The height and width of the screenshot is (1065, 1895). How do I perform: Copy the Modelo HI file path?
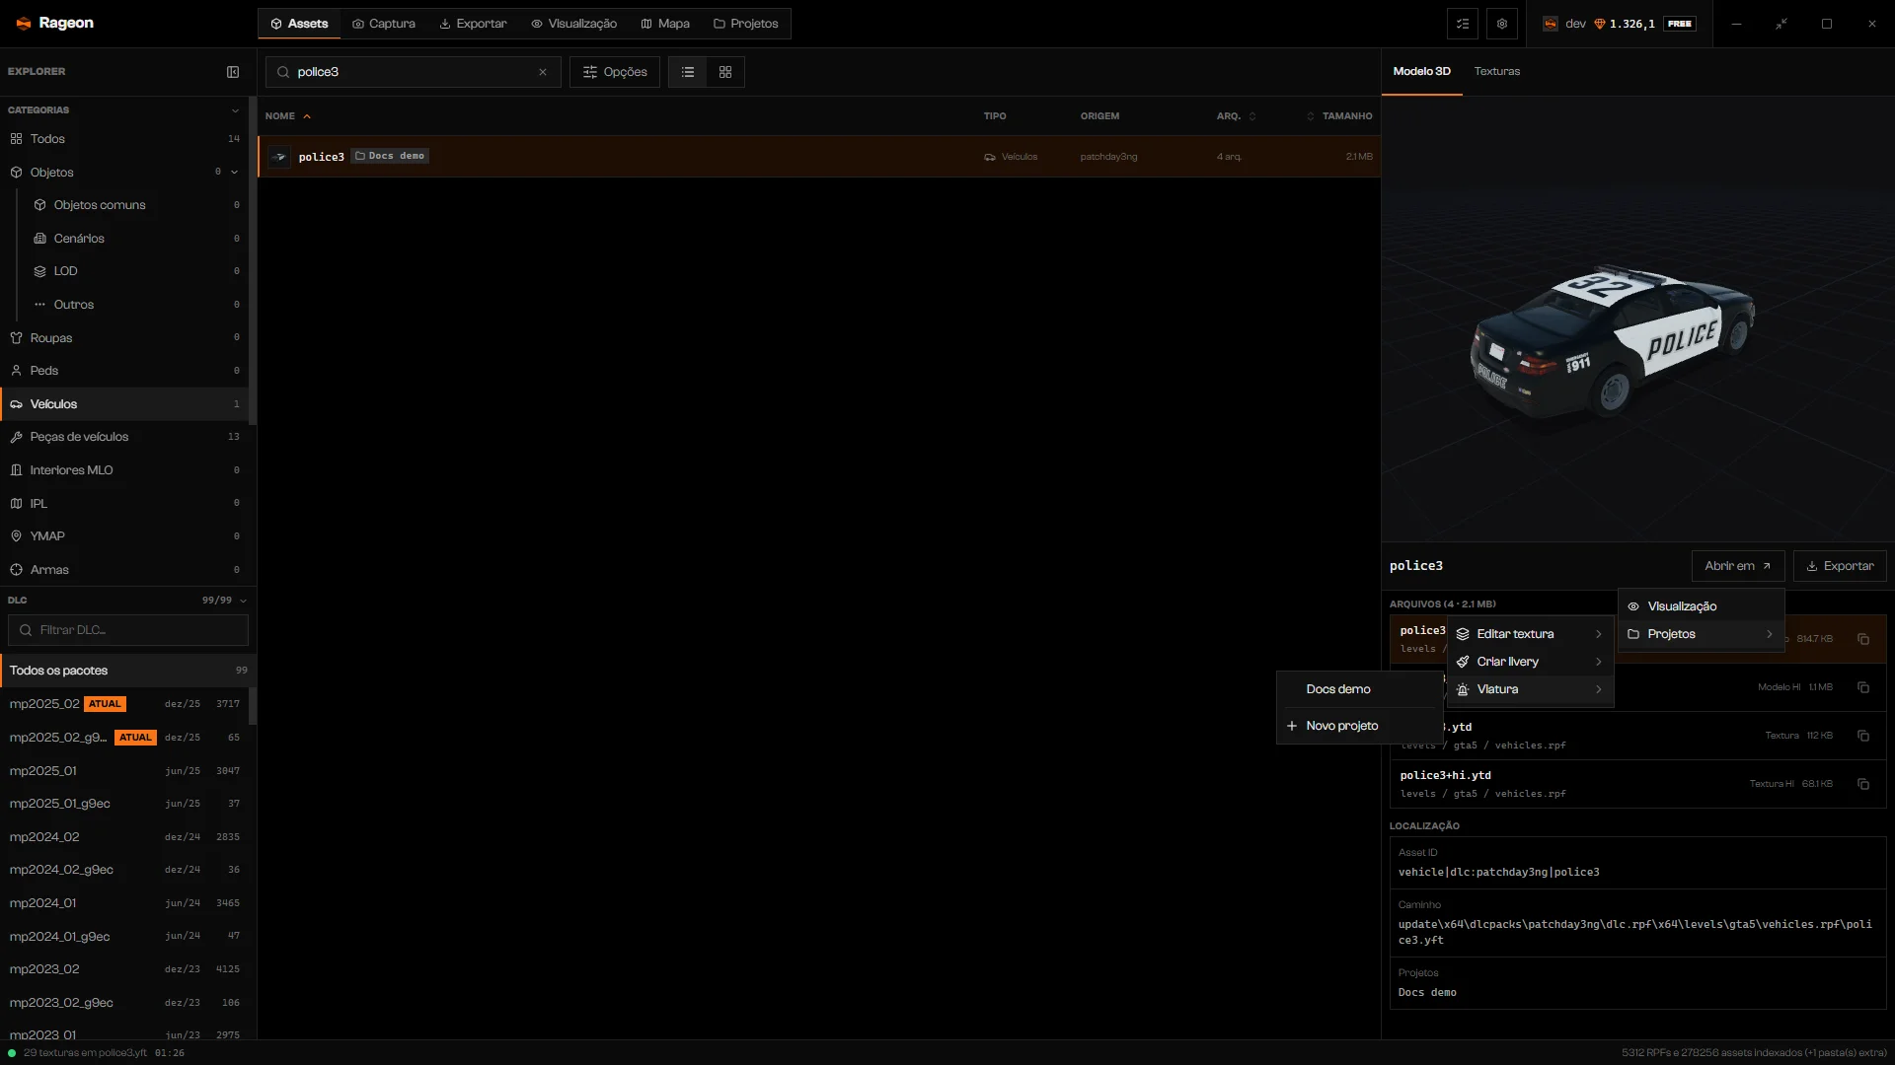1863,687
